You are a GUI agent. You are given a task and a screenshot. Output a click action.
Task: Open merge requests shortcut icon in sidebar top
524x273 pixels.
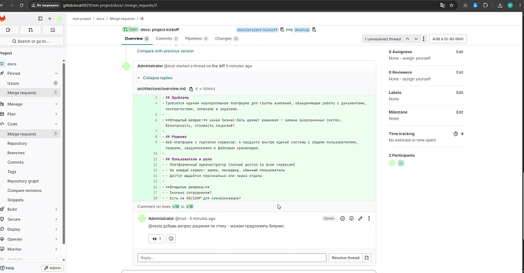[31, 30]
